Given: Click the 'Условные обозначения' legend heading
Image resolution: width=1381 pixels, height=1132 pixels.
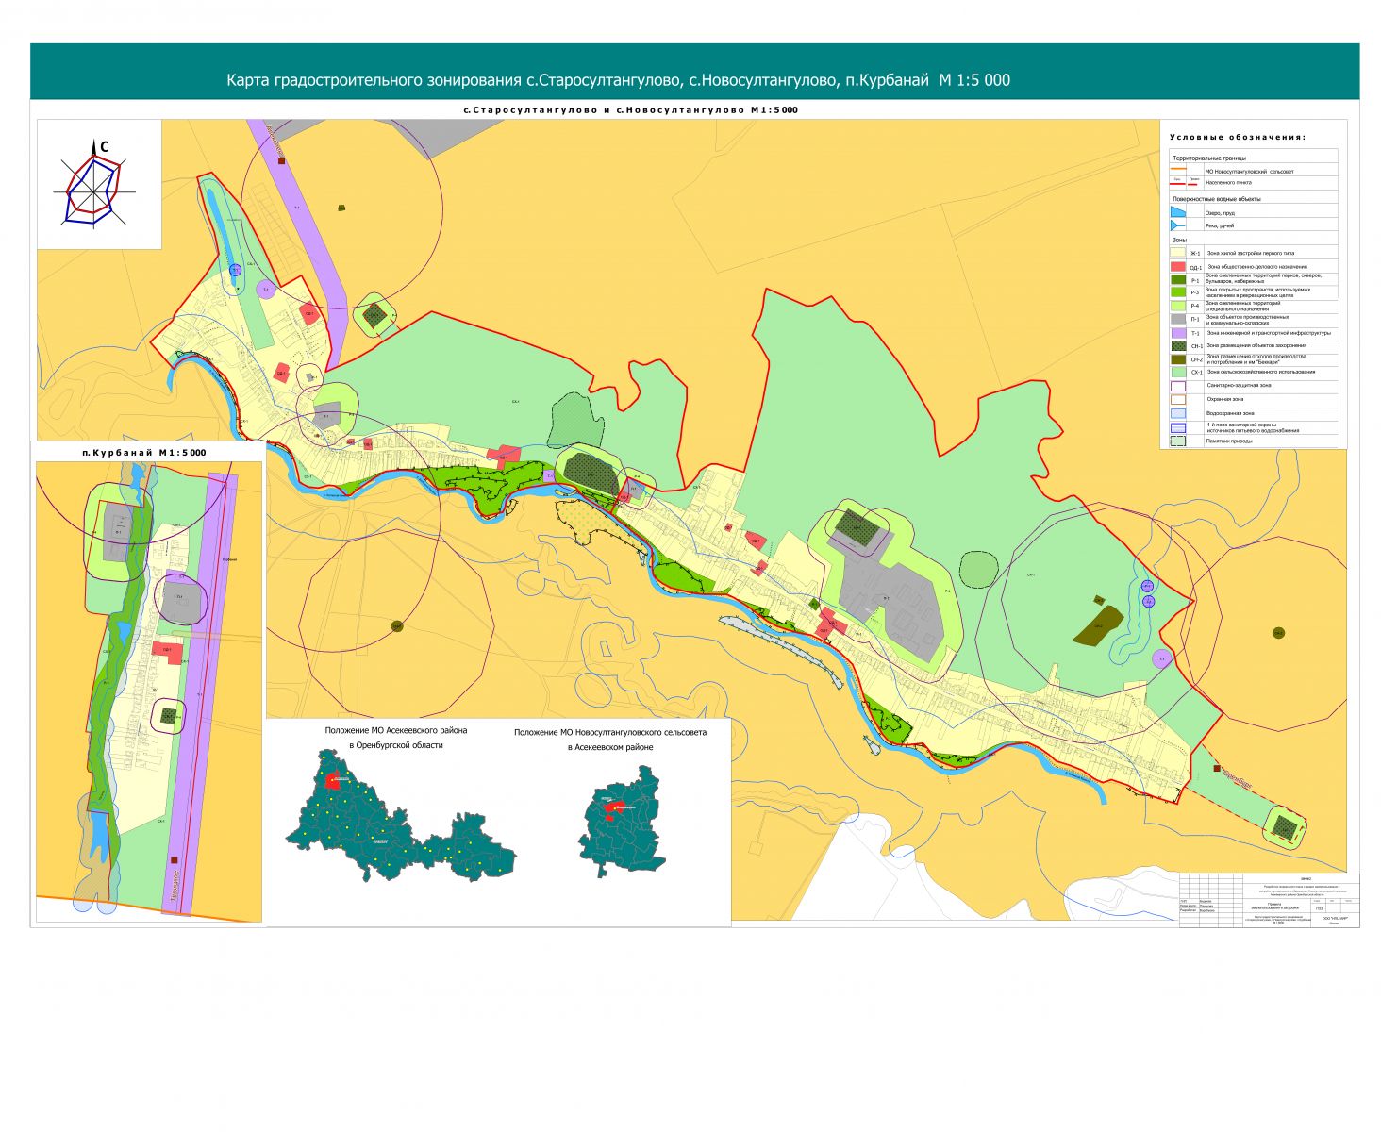Looking at the screenshot, I should (x=1237, y=137).
